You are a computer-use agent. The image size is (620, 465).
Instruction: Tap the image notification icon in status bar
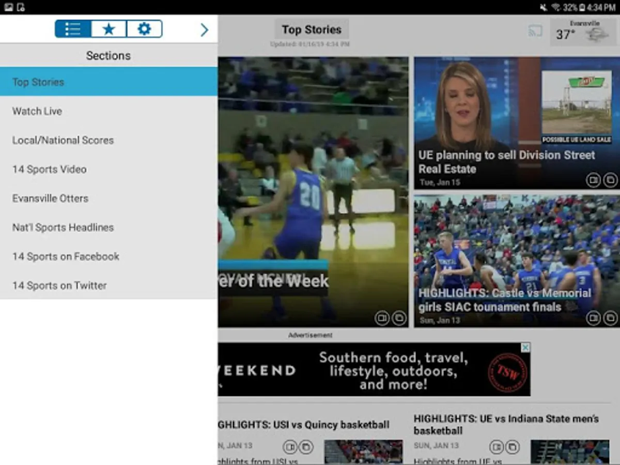(x=8, y=7)
